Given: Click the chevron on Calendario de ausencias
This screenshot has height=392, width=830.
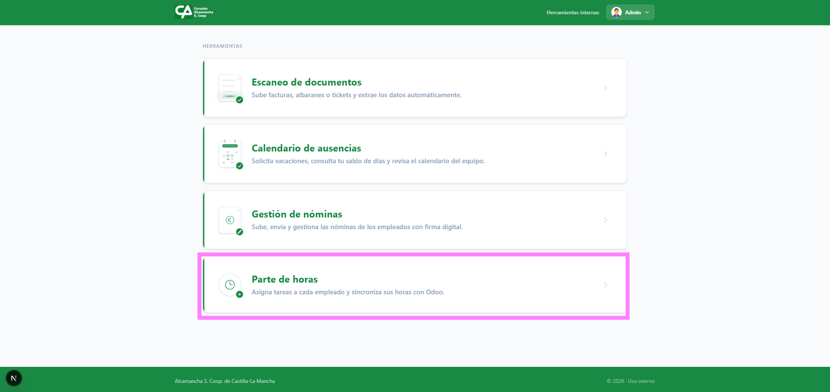Looking at the screenshot, I should click(605, 154).
